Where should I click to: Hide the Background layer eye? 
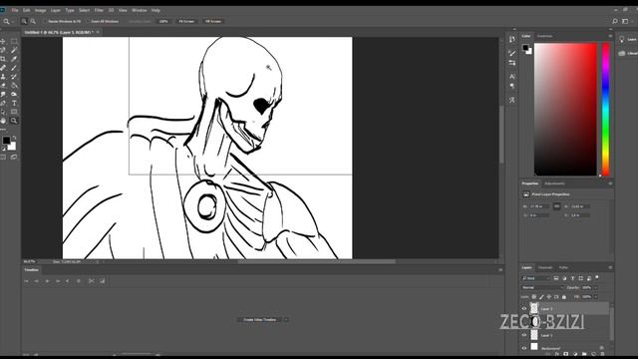pos(524,348)
